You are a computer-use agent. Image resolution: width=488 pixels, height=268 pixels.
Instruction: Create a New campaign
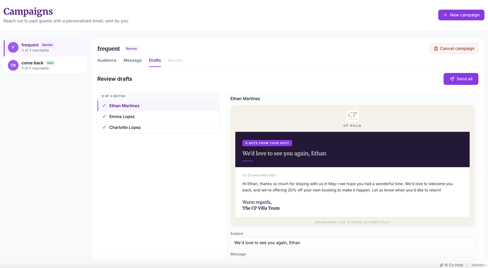461,15
